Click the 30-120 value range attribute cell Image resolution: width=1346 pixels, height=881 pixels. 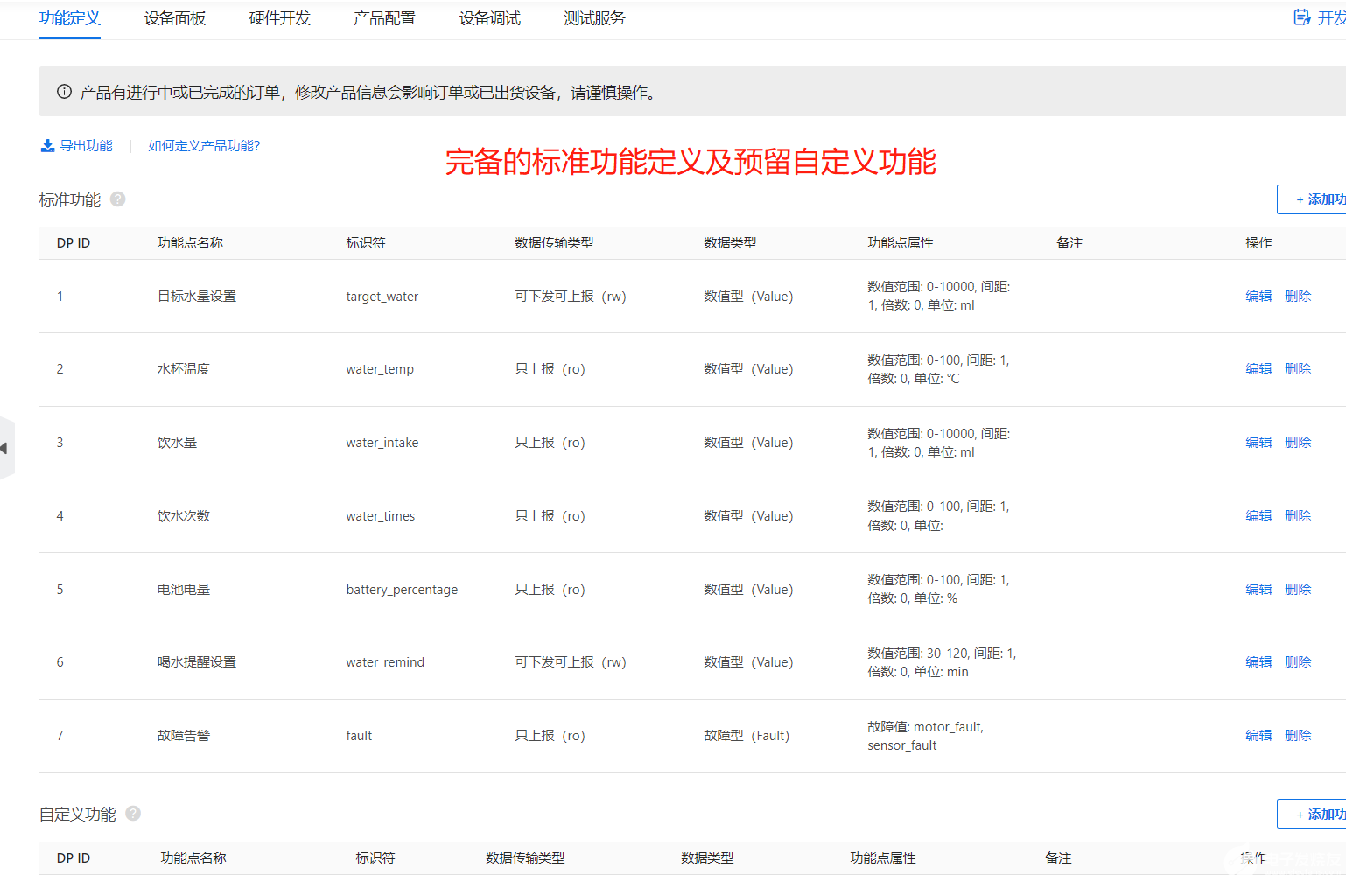coord(942,662)
